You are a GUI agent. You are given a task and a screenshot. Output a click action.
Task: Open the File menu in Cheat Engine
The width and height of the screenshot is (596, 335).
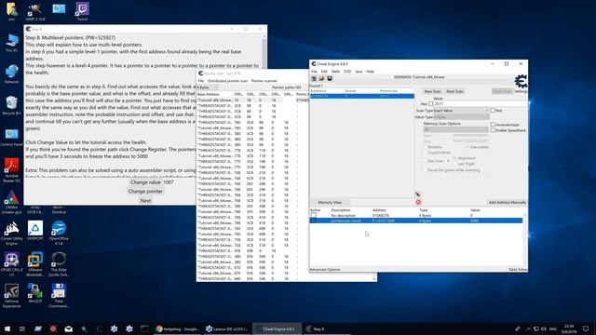click(314, 72)
